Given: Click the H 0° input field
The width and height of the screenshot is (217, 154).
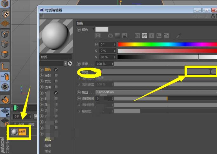Looking at the screenshot, I should 106,44.
